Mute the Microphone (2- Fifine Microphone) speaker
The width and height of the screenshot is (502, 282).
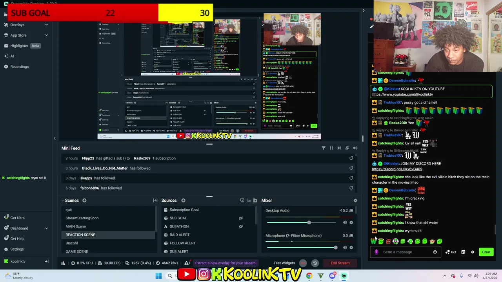tap(345, 248)
